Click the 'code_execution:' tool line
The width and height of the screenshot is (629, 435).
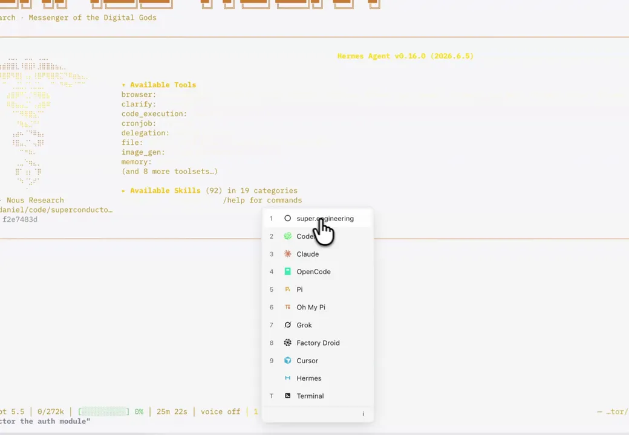click(154, 114)
